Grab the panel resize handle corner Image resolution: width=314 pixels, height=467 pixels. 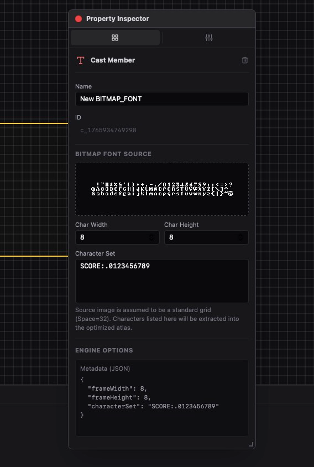251,444
